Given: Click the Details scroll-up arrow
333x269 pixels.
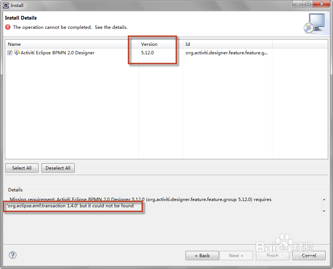Looking at the screenshot, I should pyautogui.click(x=324, y=200).
